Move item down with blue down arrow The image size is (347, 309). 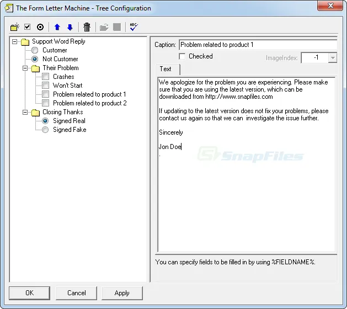coord(70,27)
